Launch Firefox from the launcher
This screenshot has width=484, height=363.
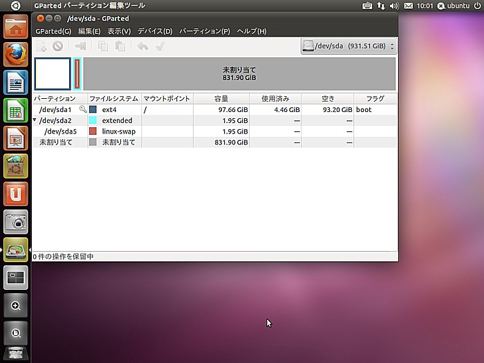click(16, 55)
